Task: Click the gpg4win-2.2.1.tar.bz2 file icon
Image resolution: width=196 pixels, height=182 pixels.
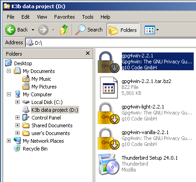Action: click(109, 88)
